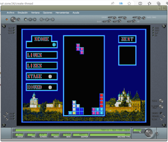
Task: Click the browser Read aloud icon
Action: 113,3
